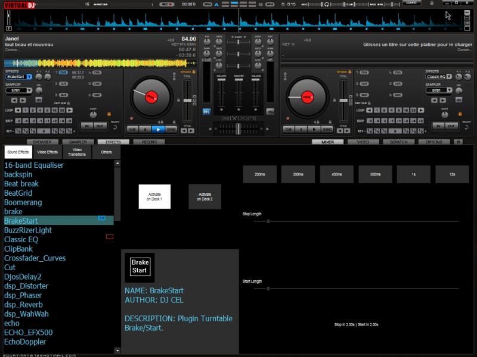
Task: Select Classic EQ in the effects list
Action: (21, 239)
